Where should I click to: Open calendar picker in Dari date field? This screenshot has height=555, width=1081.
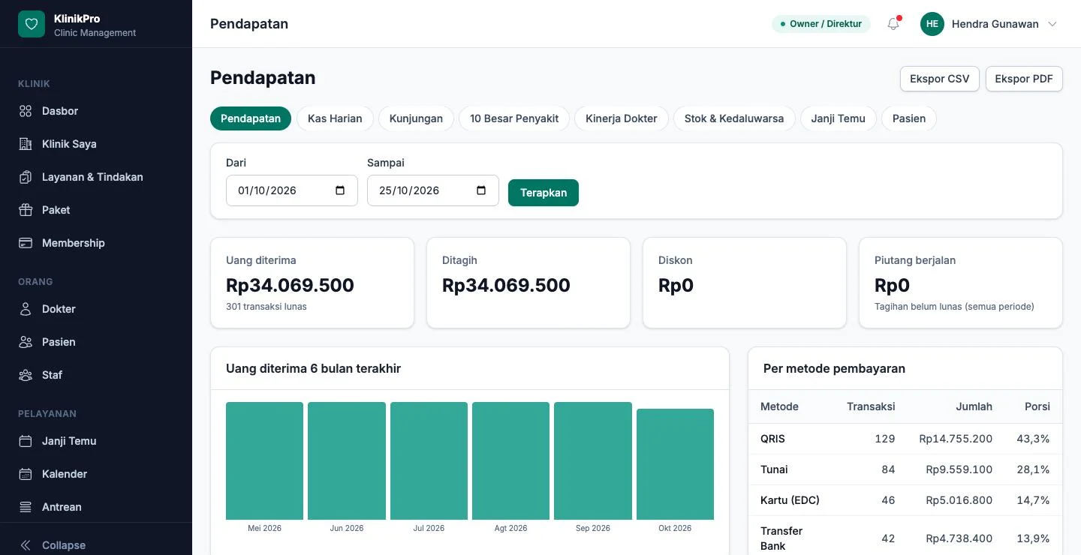point(340,190)
